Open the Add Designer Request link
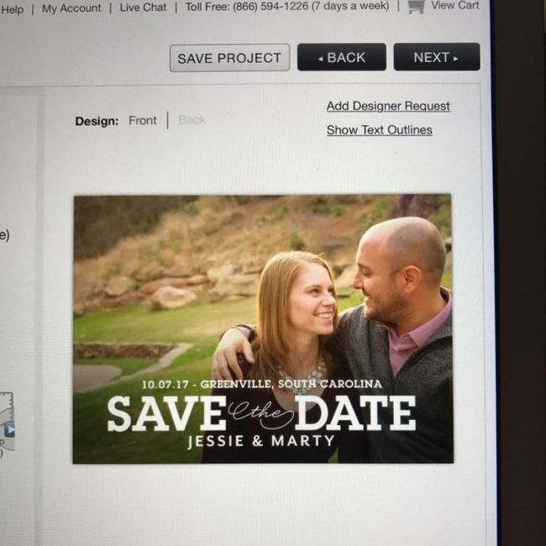 (x=388, y=106)
